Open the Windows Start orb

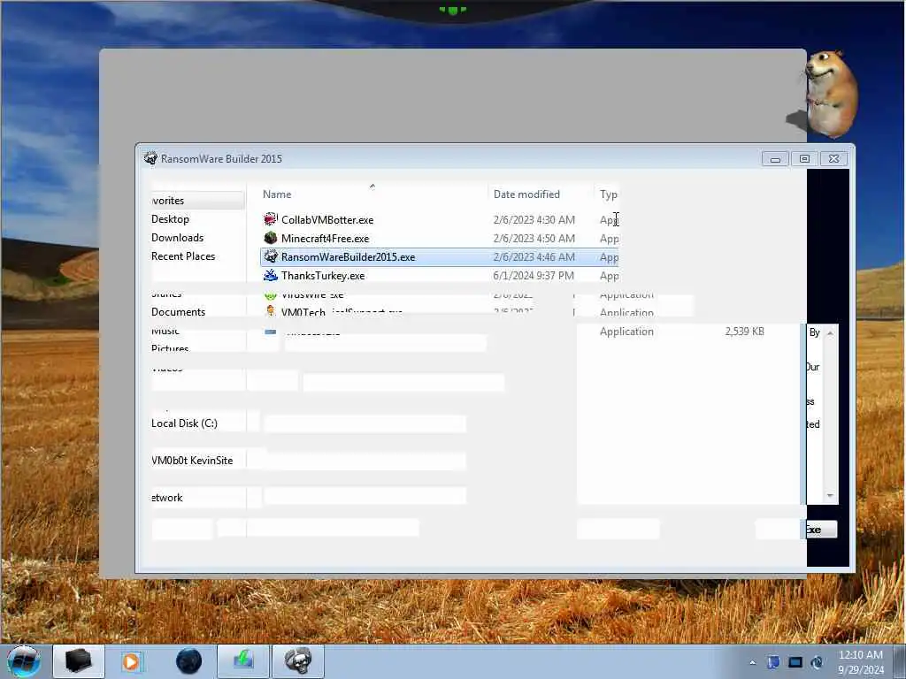click(24, 661)
